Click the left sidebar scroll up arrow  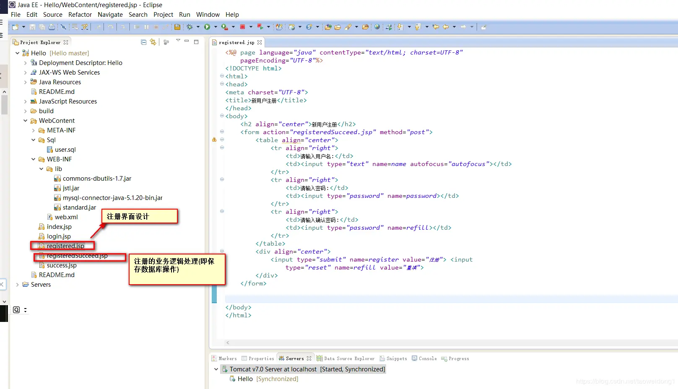4,92
